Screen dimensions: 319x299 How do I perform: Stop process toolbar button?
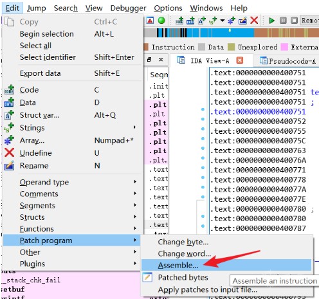[294, 21]
